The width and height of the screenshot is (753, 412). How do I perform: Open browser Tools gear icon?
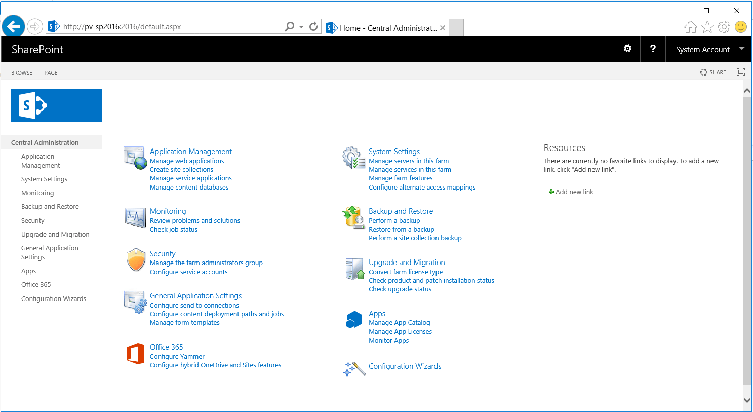click(x=724, y=27)
